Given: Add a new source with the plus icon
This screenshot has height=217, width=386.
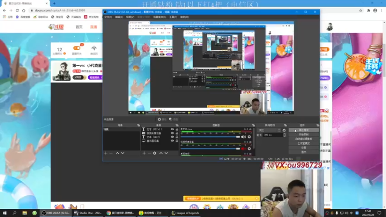Looking at the screenshot, I should [144, 153].
